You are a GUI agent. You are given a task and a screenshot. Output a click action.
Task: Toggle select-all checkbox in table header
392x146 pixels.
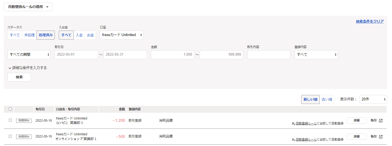[x=10, y=109]
